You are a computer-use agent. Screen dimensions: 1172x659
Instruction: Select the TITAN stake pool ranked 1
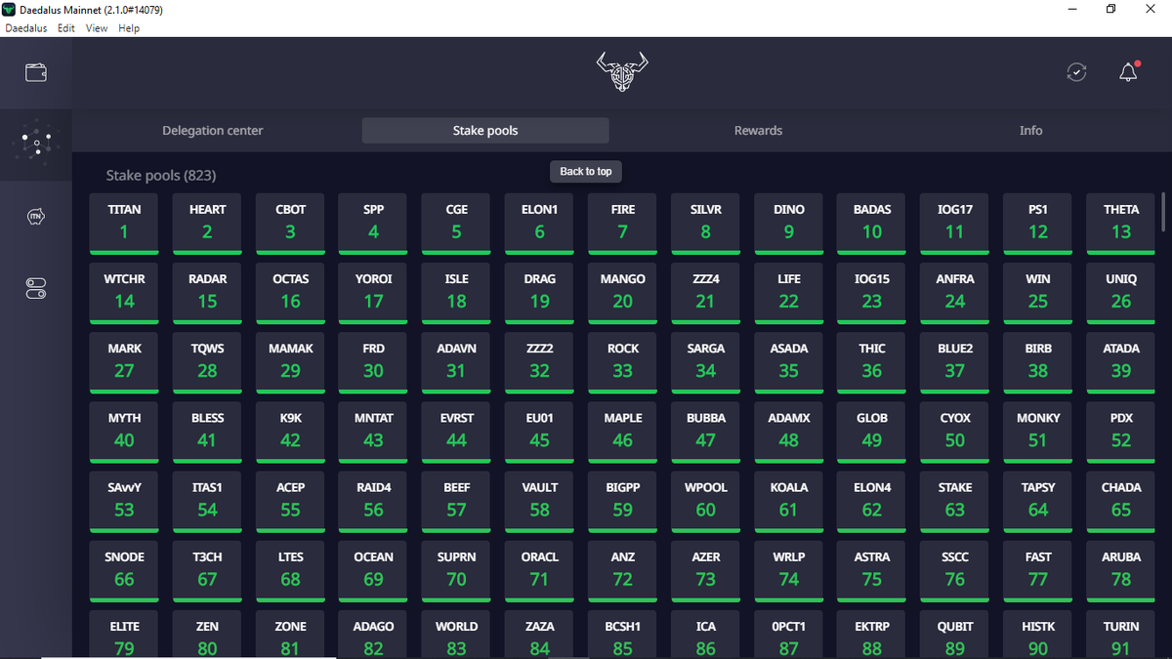tap(124, 225)
